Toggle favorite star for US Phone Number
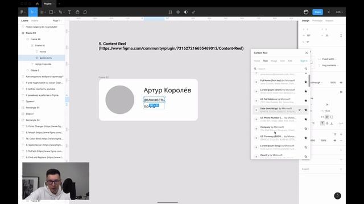The image size is (364, 204). 306,120
